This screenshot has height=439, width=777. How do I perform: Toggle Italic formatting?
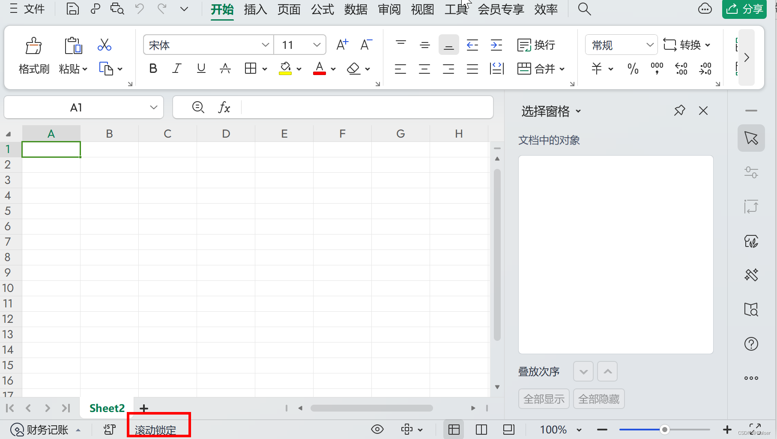coord(177,69)
